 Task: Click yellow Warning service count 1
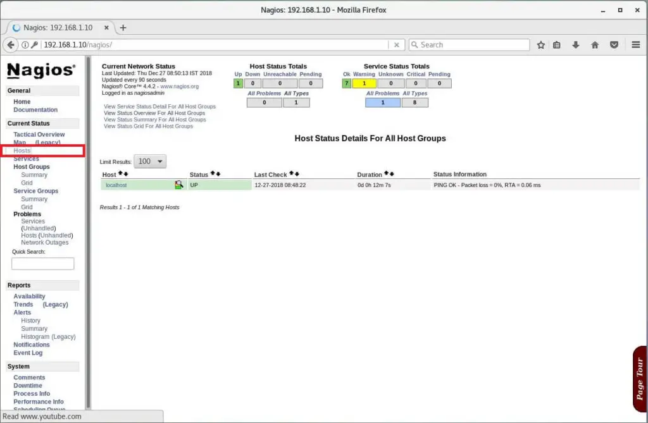(x=364, y=83)
